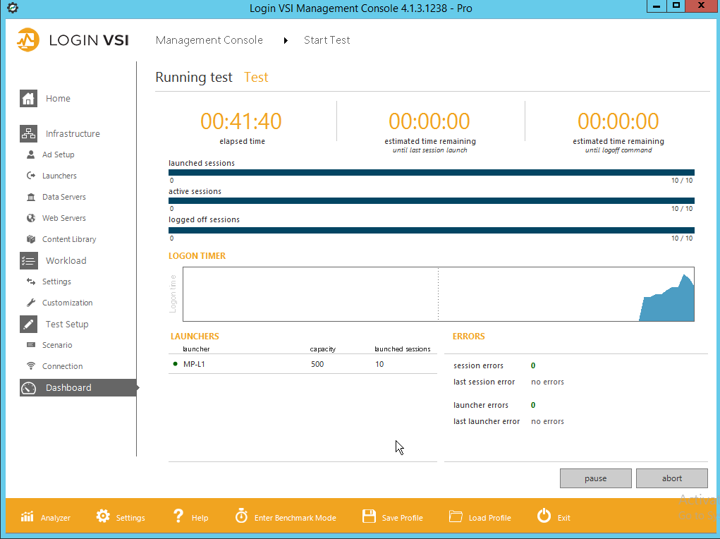Go to Ad Setup page
The height and width of the screenshot is (539, 720).
[x=59, y=155]
